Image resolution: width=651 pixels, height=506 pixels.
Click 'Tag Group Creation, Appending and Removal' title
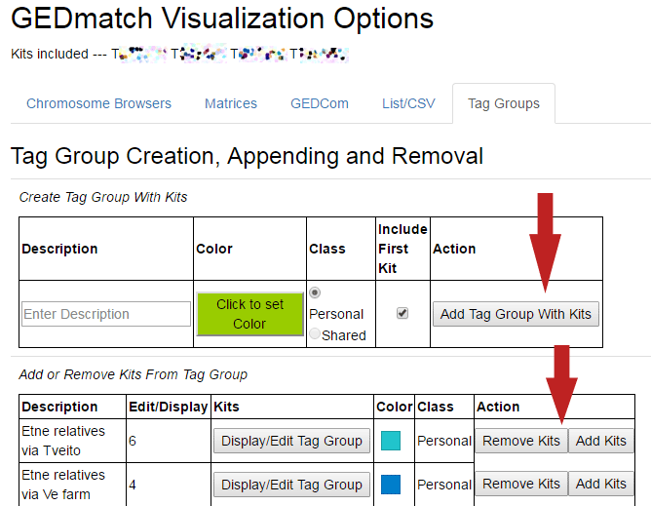click(x=247, y=157)
